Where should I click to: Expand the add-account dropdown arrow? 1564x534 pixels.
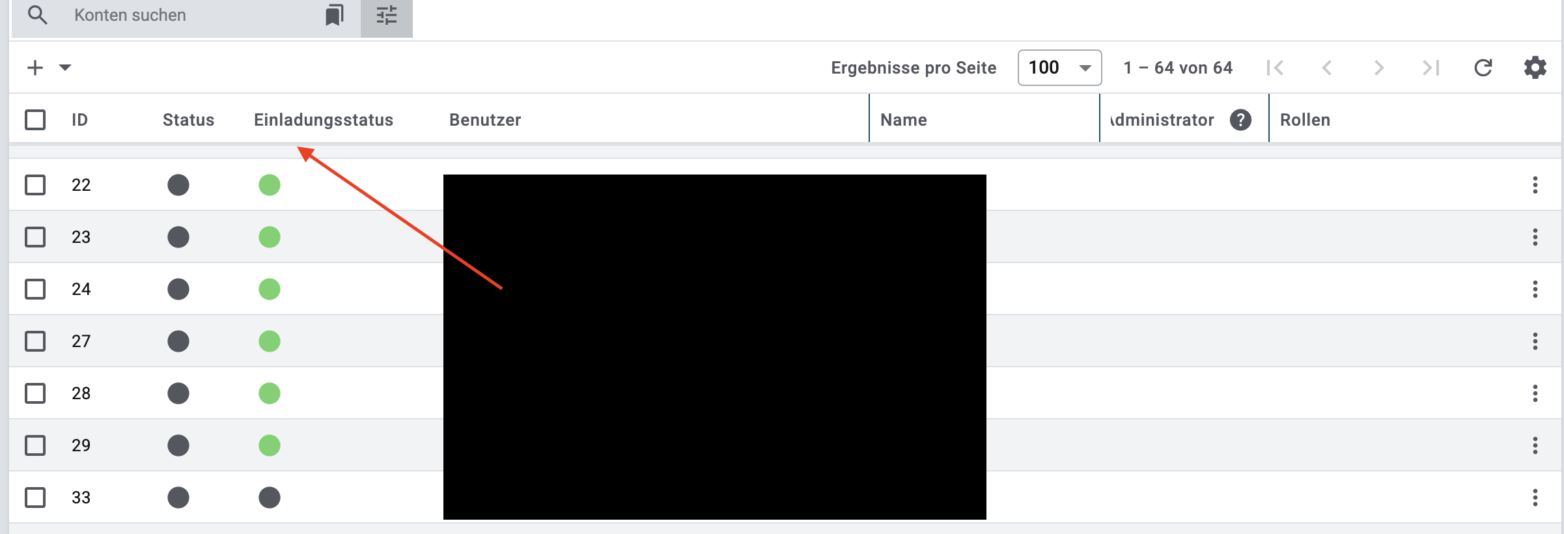click(x=65, y=68)
